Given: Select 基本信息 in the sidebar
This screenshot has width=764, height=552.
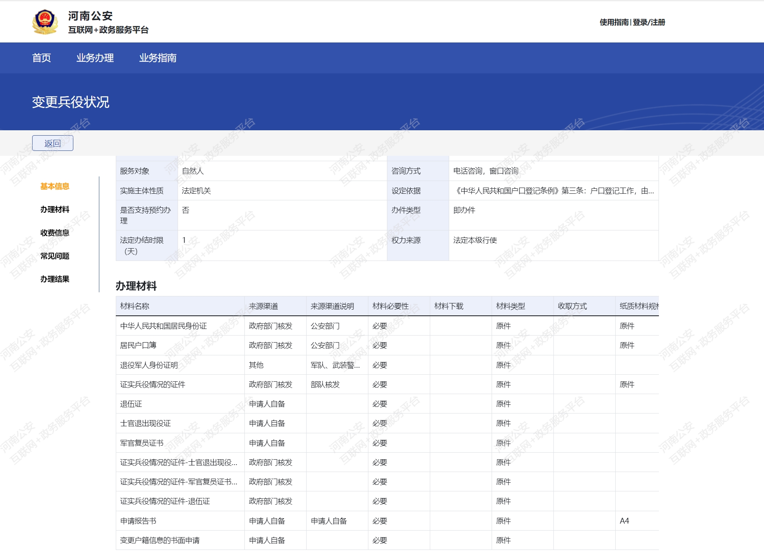Looking at the screenshot, I should [55, 186].
